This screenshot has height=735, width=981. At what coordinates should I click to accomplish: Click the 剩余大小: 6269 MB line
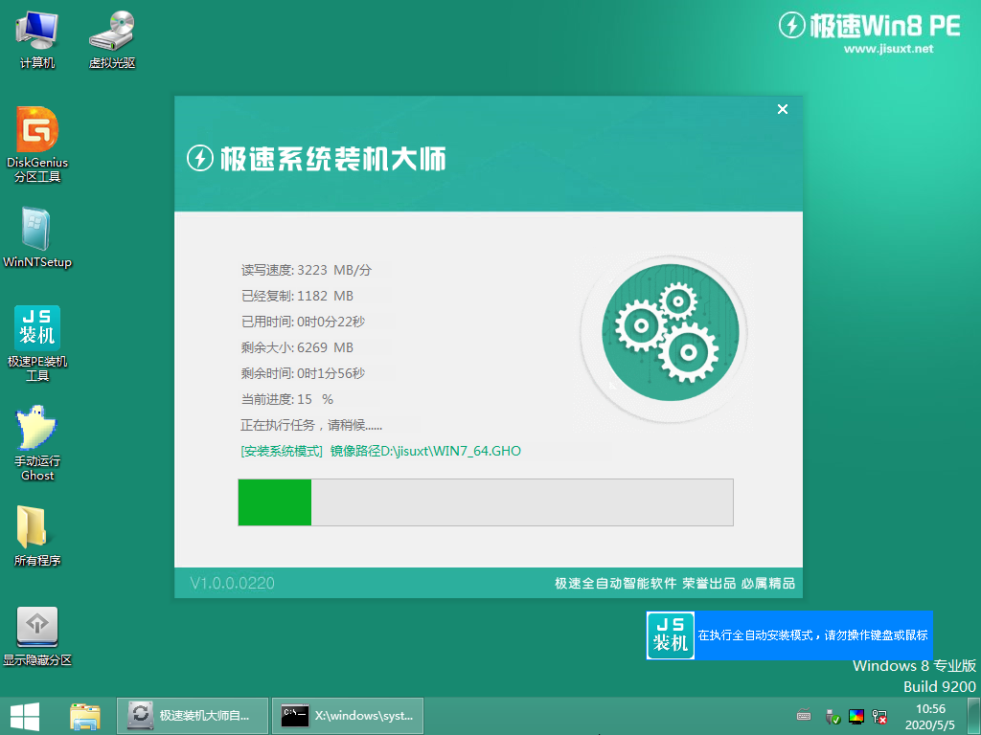click(x=297, y=347)
